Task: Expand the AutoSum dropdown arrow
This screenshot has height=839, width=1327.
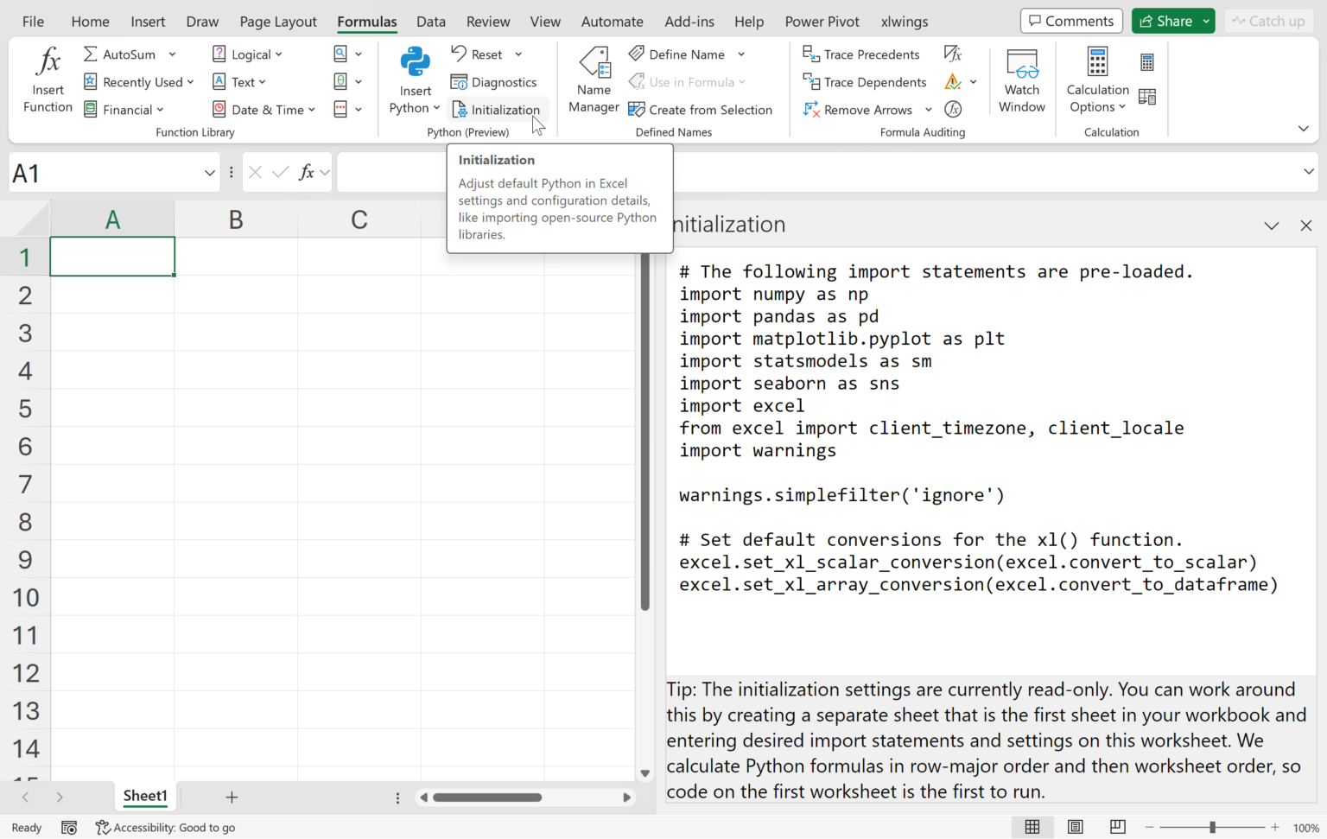Action: (x=173, y=54)
